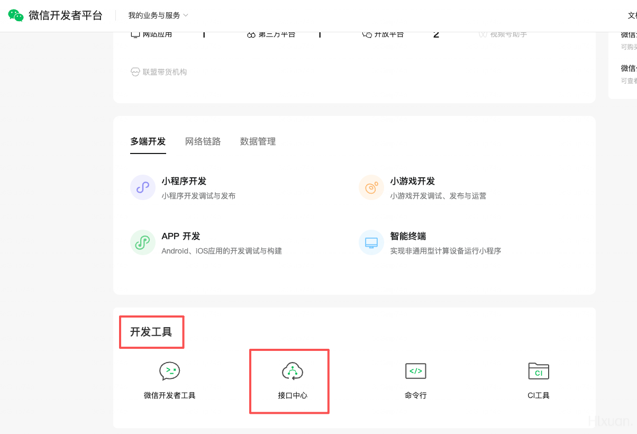Click the 接口中心 cloud icon
Viewport: 637px width, 434px height.
click(293, 371)
